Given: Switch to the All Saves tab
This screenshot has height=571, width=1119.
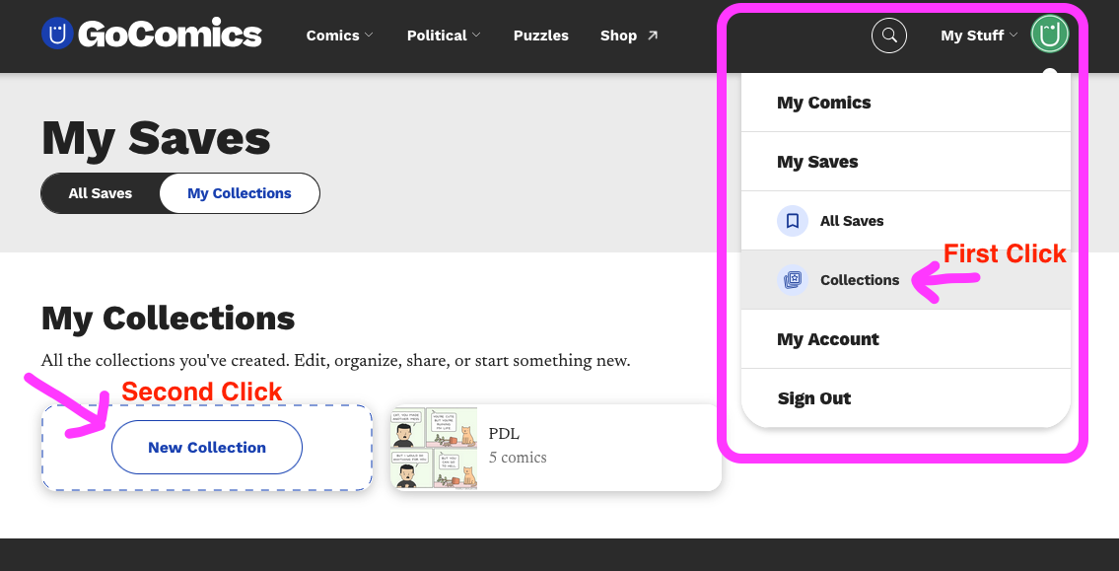Looking at the screenshot, I should [101, 193].
